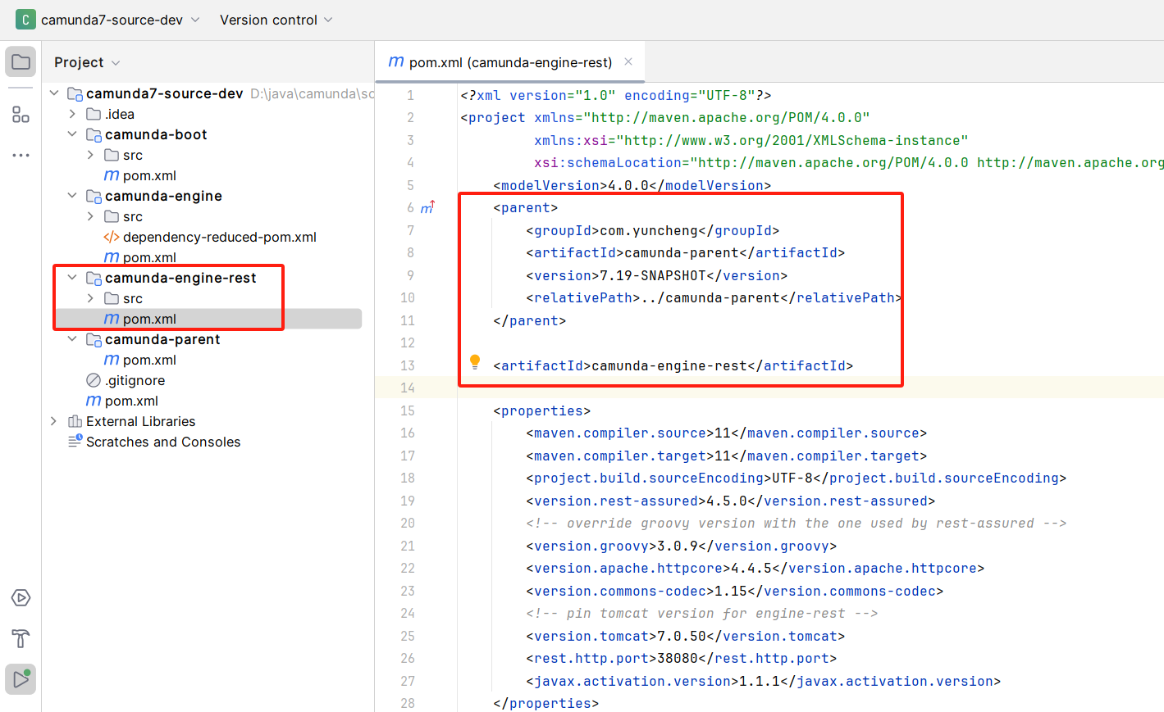The width and height of the screenshot is (1164, 712).
Task: Click the gutter parent-navigation icon on line 6
Action: point(427,208)
